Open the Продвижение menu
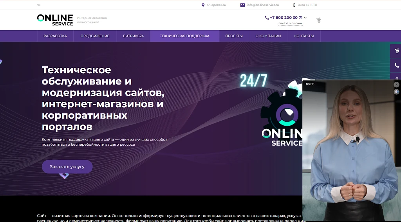 pos(95,36)
